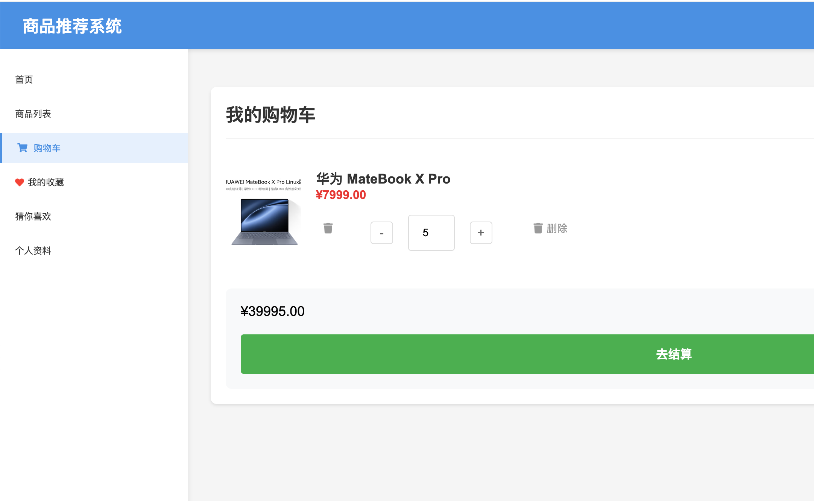Click the 商品推荐系统 header title
Image resolution: width=814 pixels, height=501 pixels.
pos(72,26)
